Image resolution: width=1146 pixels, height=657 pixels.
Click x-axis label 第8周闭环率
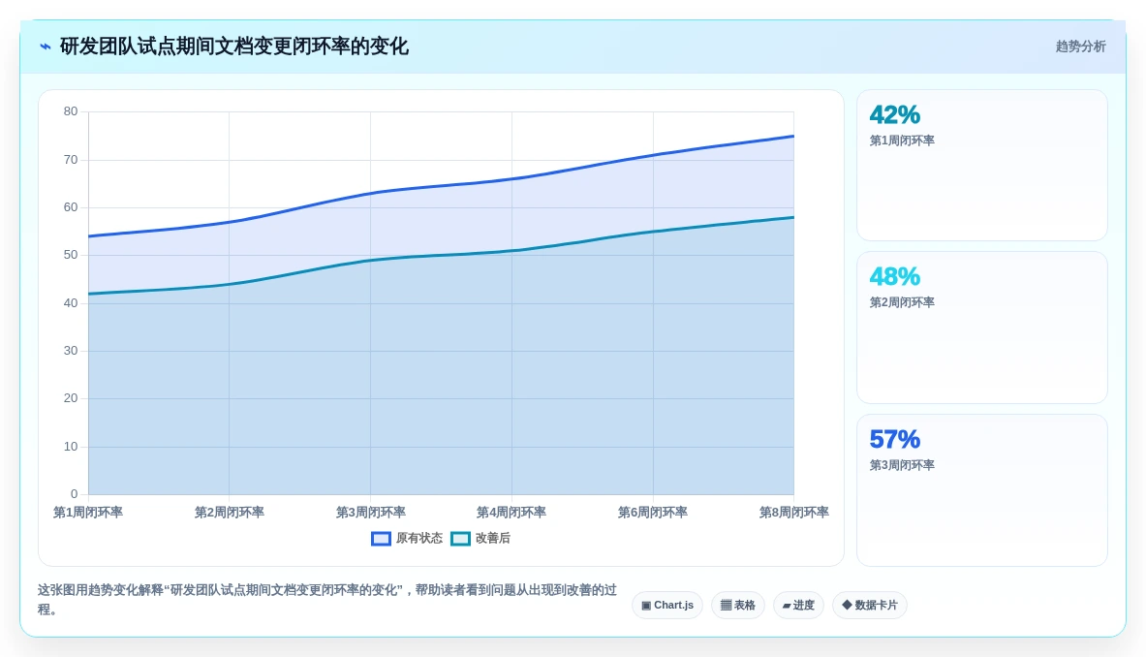tap(793, 513)
